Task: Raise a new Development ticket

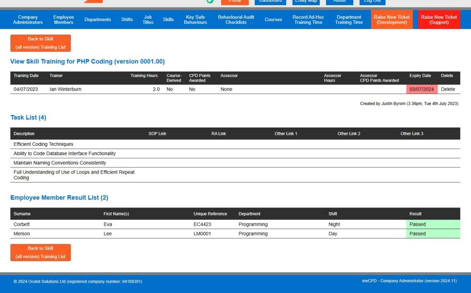Action: pos(392,20)
